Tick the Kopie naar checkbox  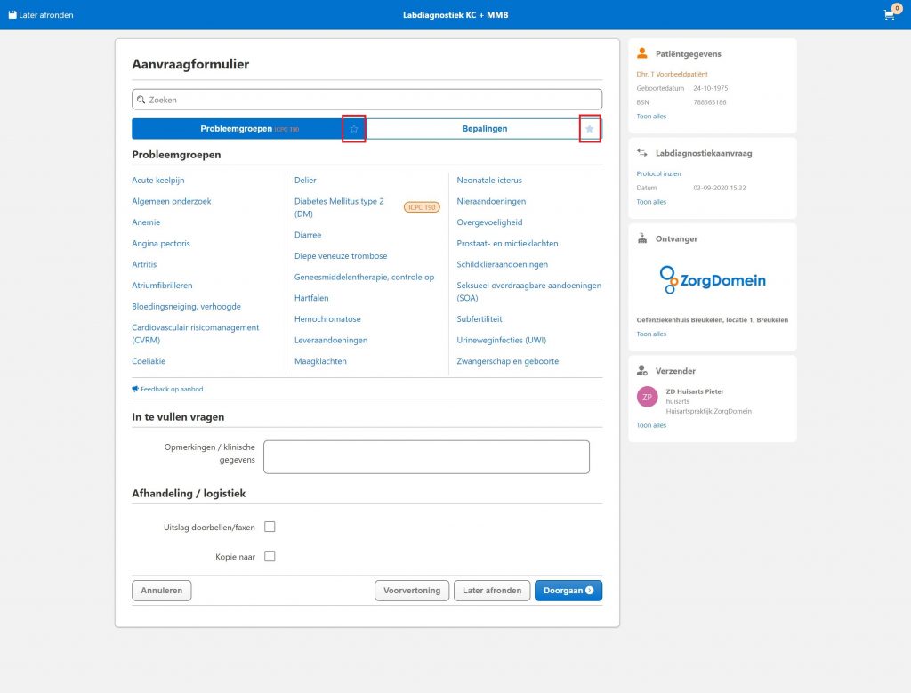coord(270,556)
